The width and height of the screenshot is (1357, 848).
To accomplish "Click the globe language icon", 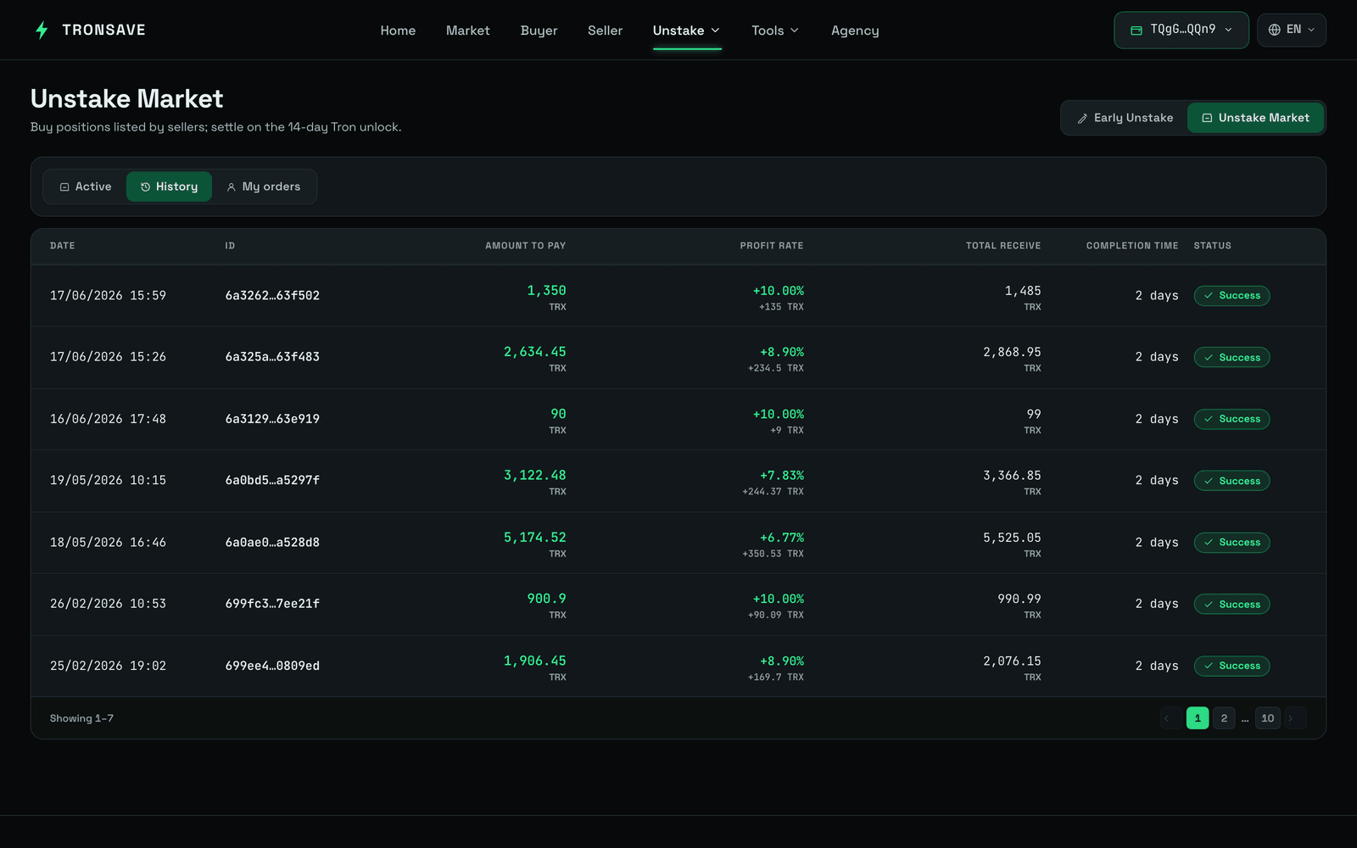I will coord(1274,30).
